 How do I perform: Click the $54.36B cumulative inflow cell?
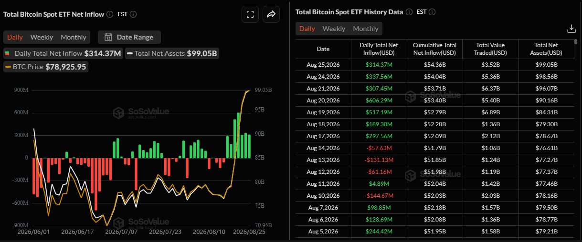[x=434, y=64]
